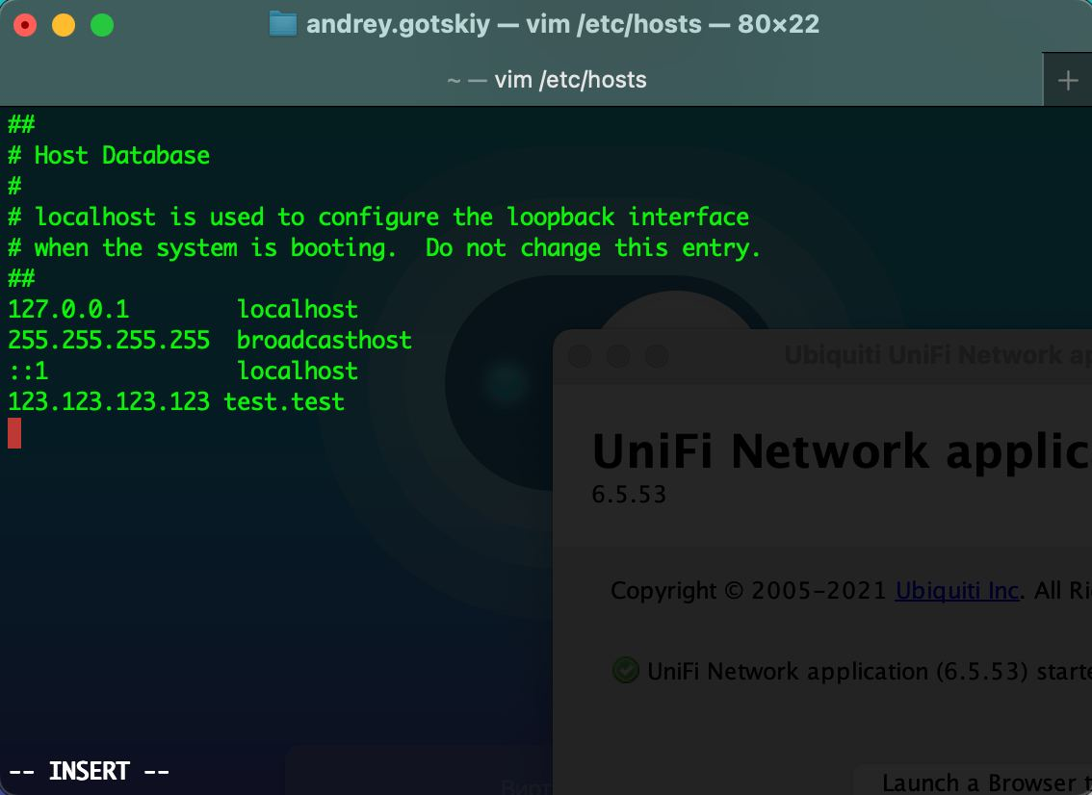Image resolution: width=1092 pixels, height=795 pixels.
Task: Click the green checkmark status icon in UniFi
Action: click(626, 670)
